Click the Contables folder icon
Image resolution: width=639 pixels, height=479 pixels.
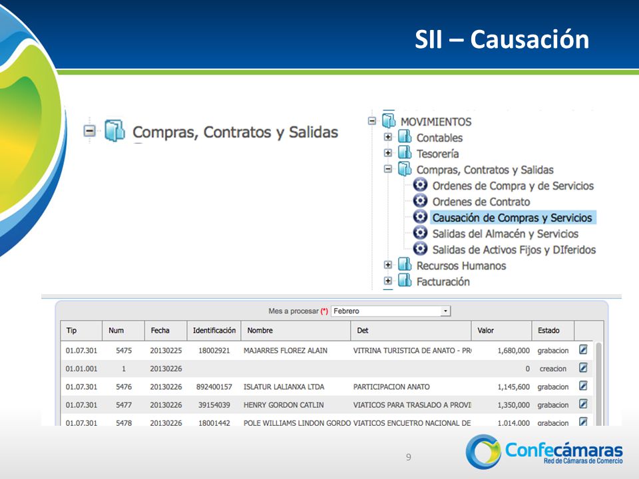tap(405, 136)
